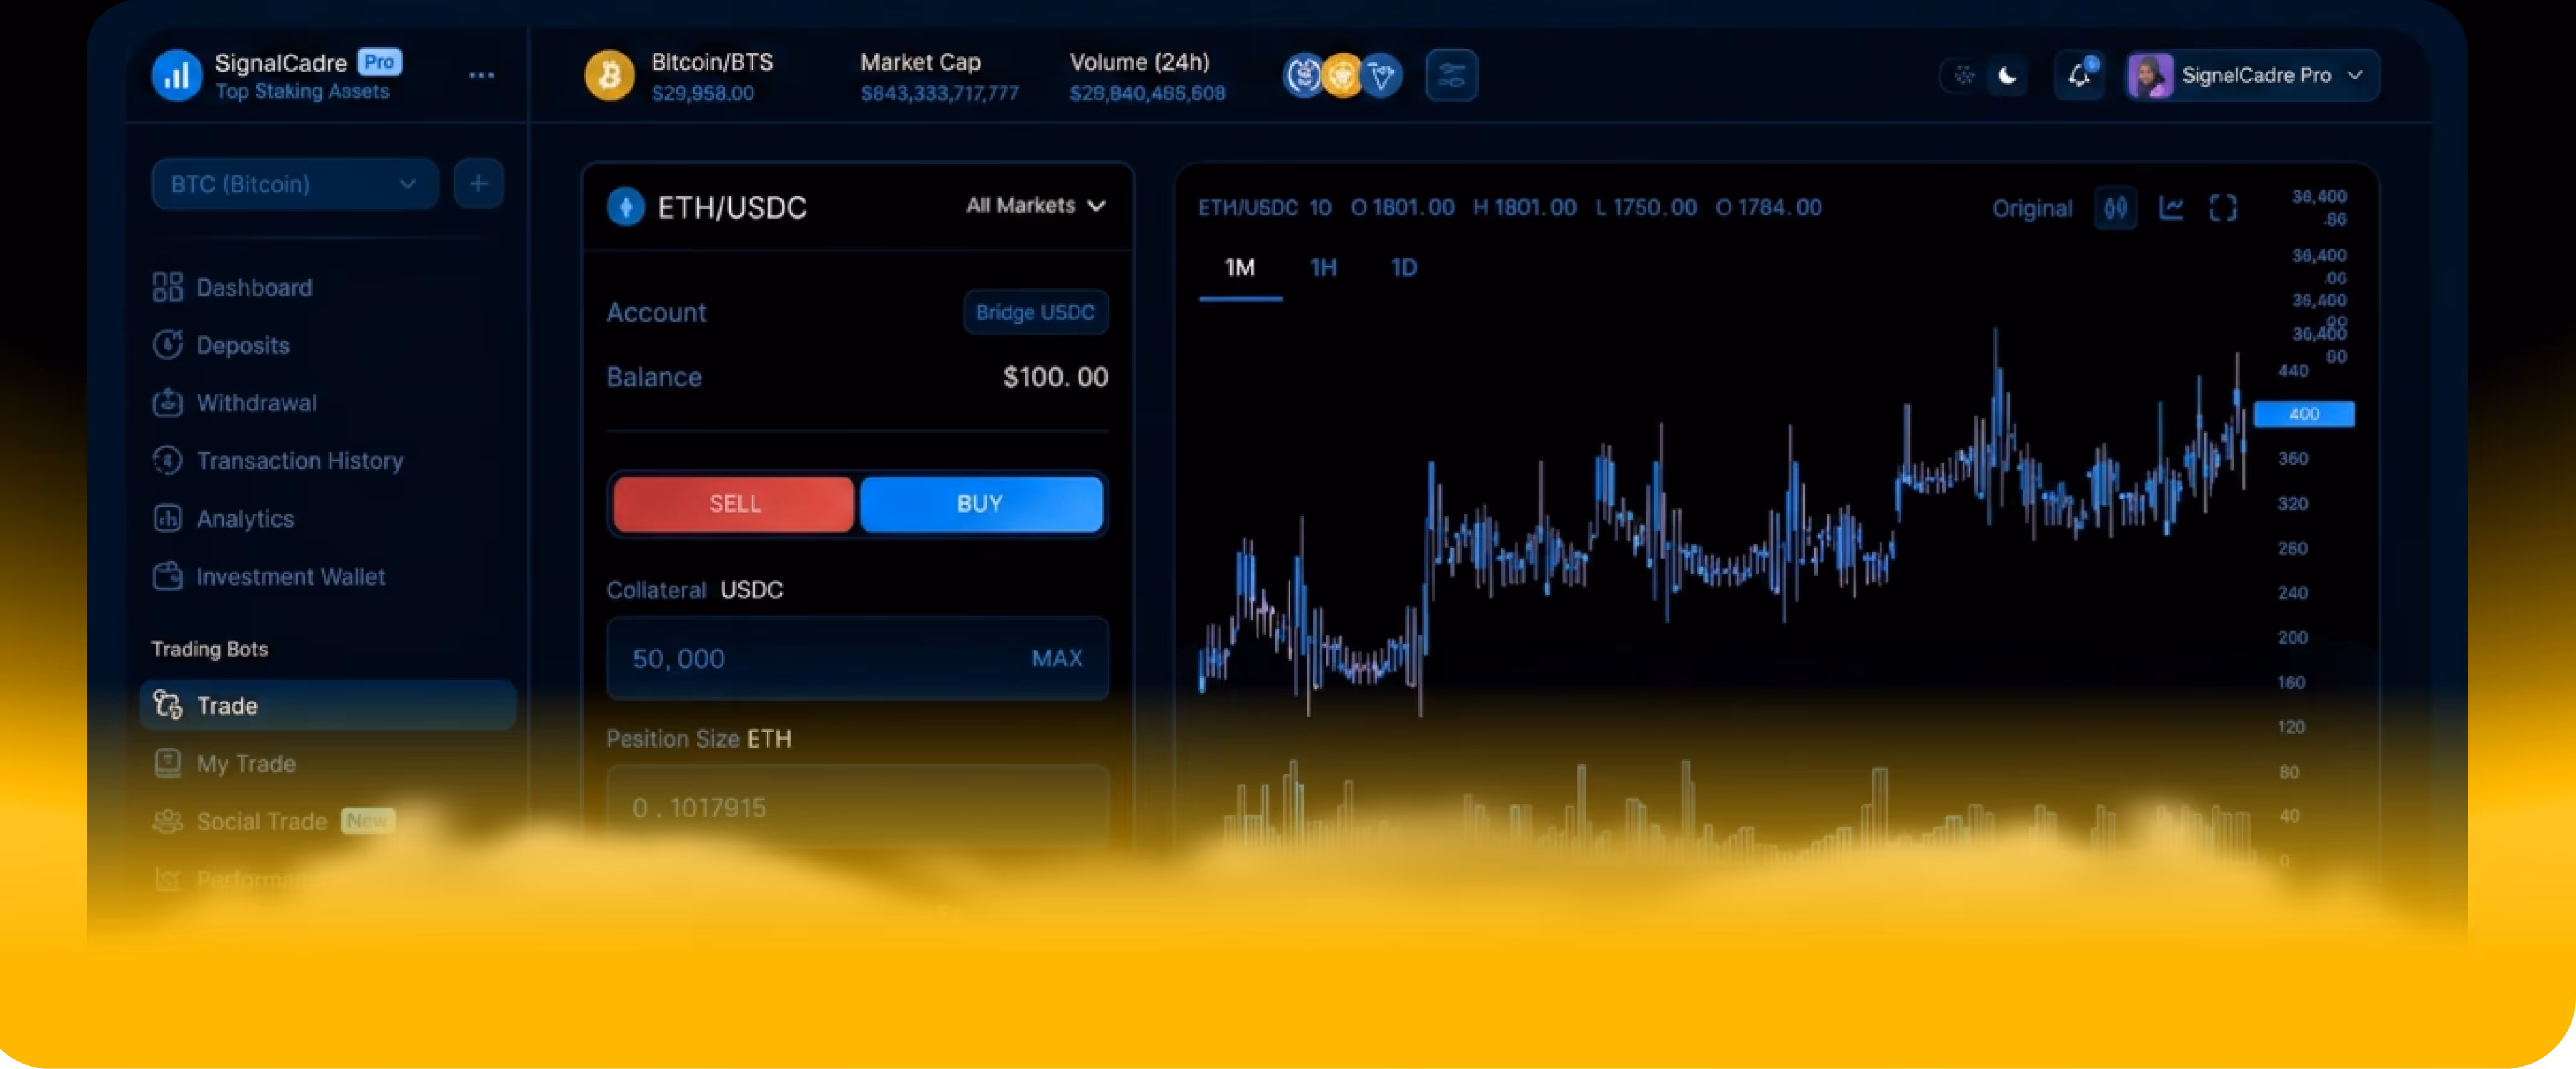This screenshot has width=2576, height=1069.
Task: Select the red SELL side
Action: 734,504
